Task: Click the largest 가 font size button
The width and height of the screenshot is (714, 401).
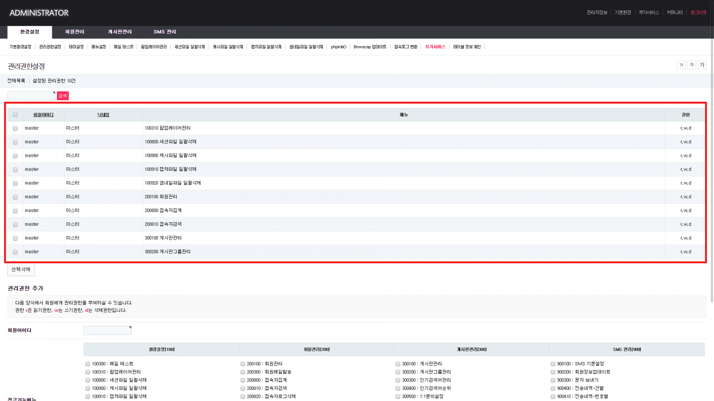Action: coord(702,65)
